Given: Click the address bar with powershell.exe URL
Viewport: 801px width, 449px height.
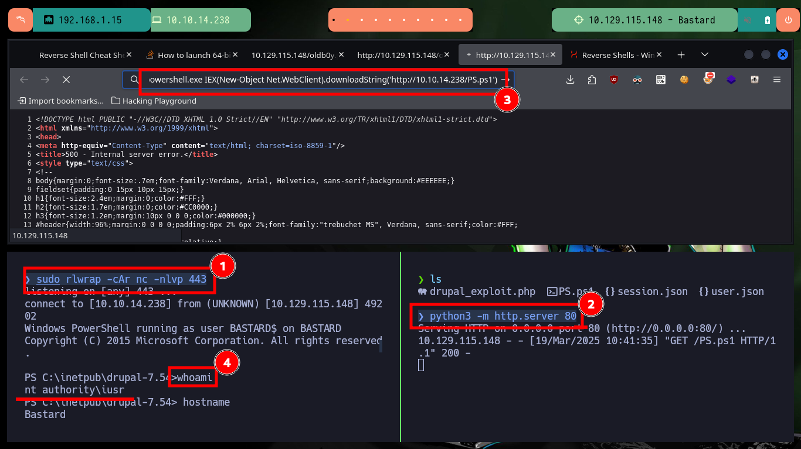Looking at the screenshot, I should point(318,80).
